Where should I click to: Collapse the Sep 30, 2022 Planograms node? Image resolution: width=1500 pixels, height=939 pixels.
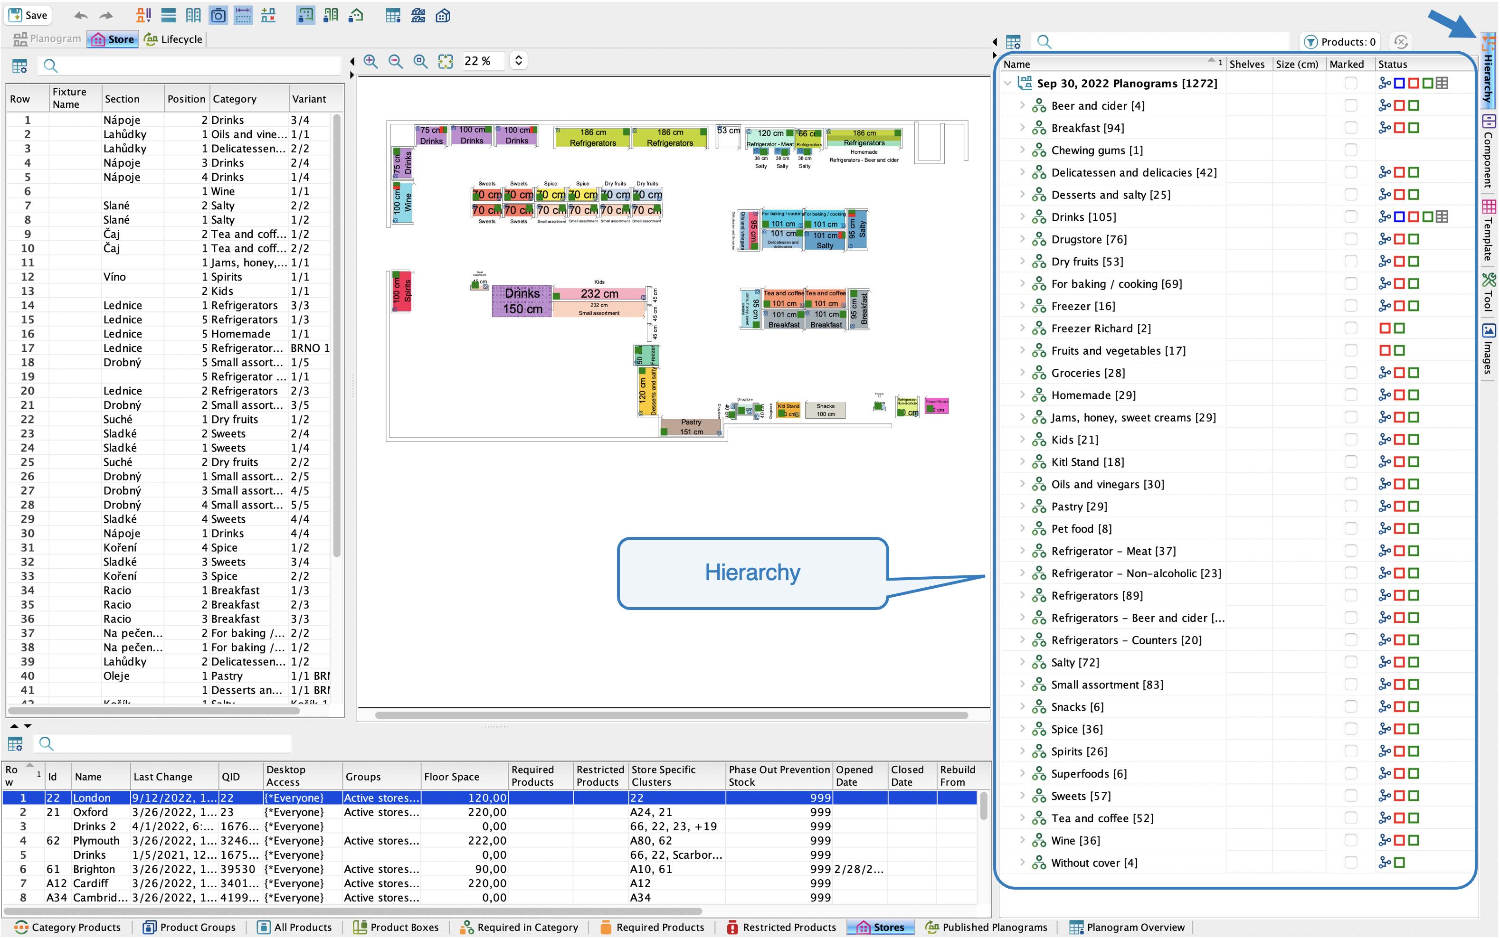coord(1008,83)
